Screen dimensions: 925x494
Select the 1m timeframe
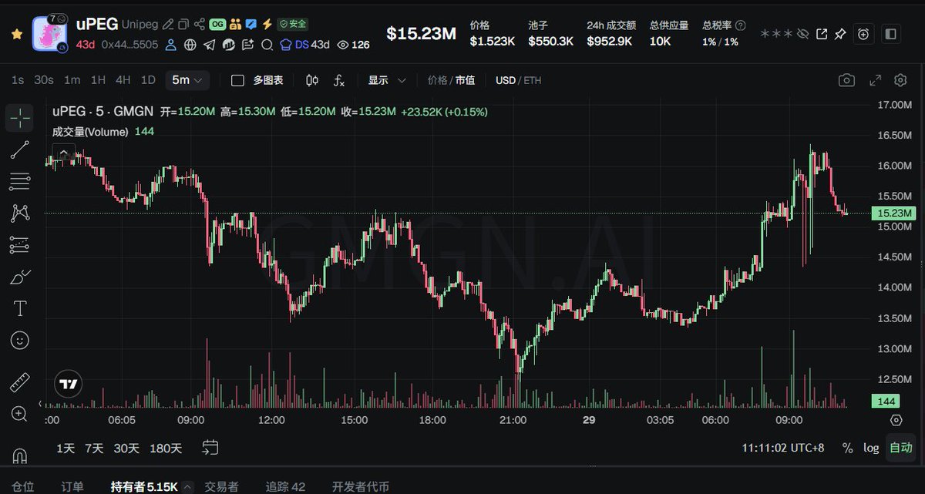click(x=72, y=80)
